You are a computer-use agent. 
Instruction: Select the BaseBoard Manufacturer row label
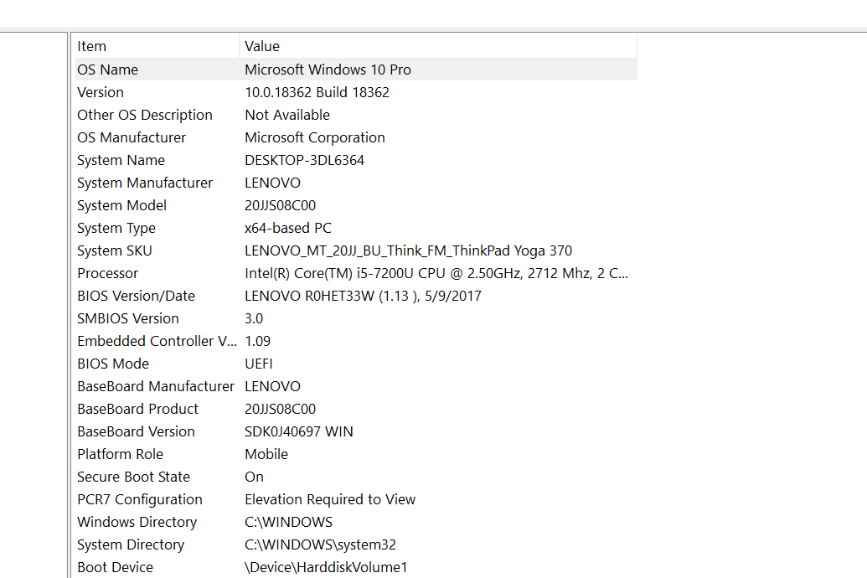coord(156,387)
